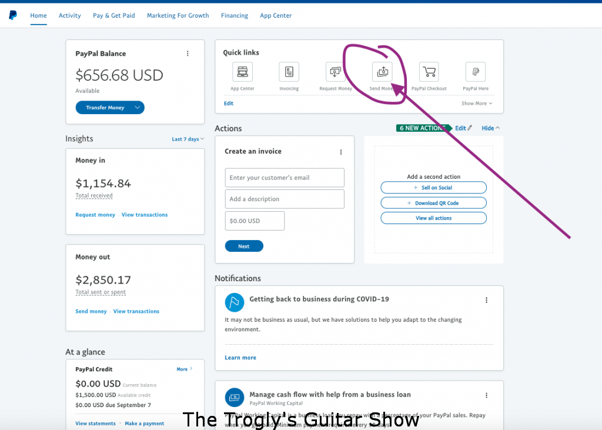Viewport: 602px width, 430px height.
Task: Open Create an invoice three-dot menu
Action: click(x=340, y=152)
